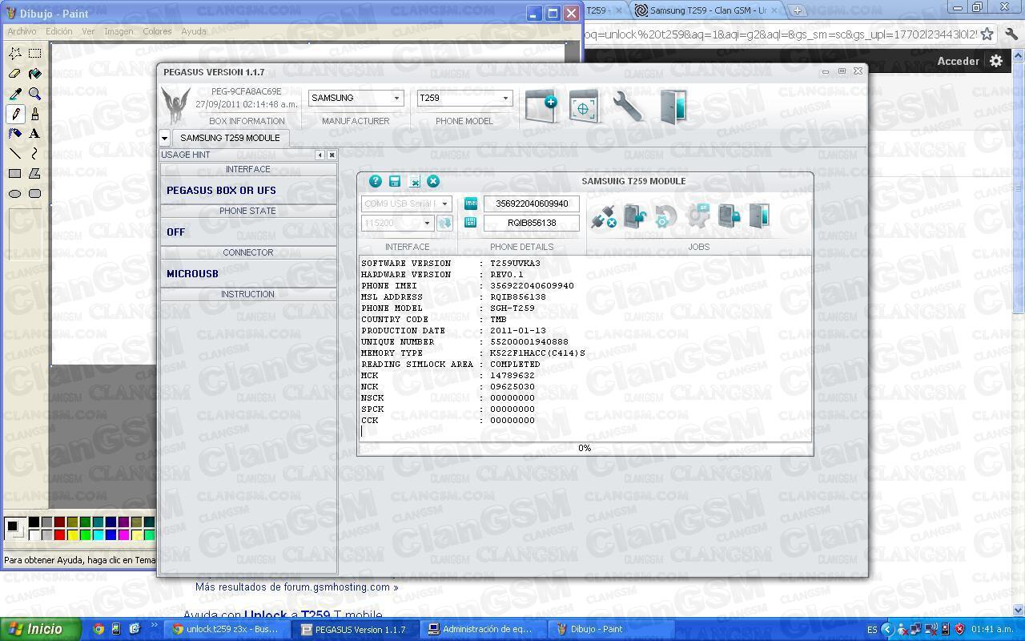Click the blue X close-module icon

pos(433,181)
